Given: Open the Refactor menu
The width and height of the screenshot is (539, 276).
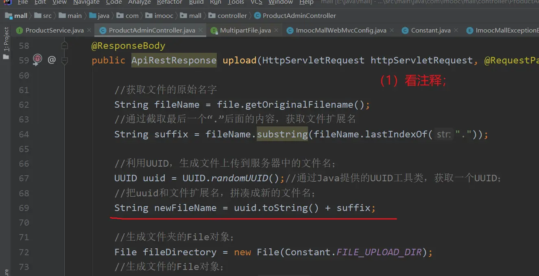Looking at the screenshot, I should click(169, 2).
